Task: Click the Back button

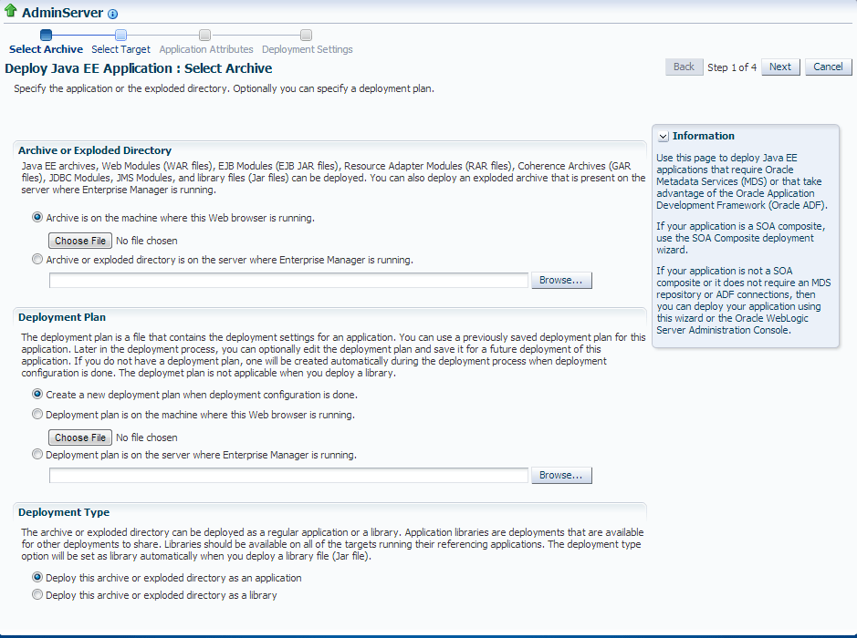Action: [x=684, y=67]
